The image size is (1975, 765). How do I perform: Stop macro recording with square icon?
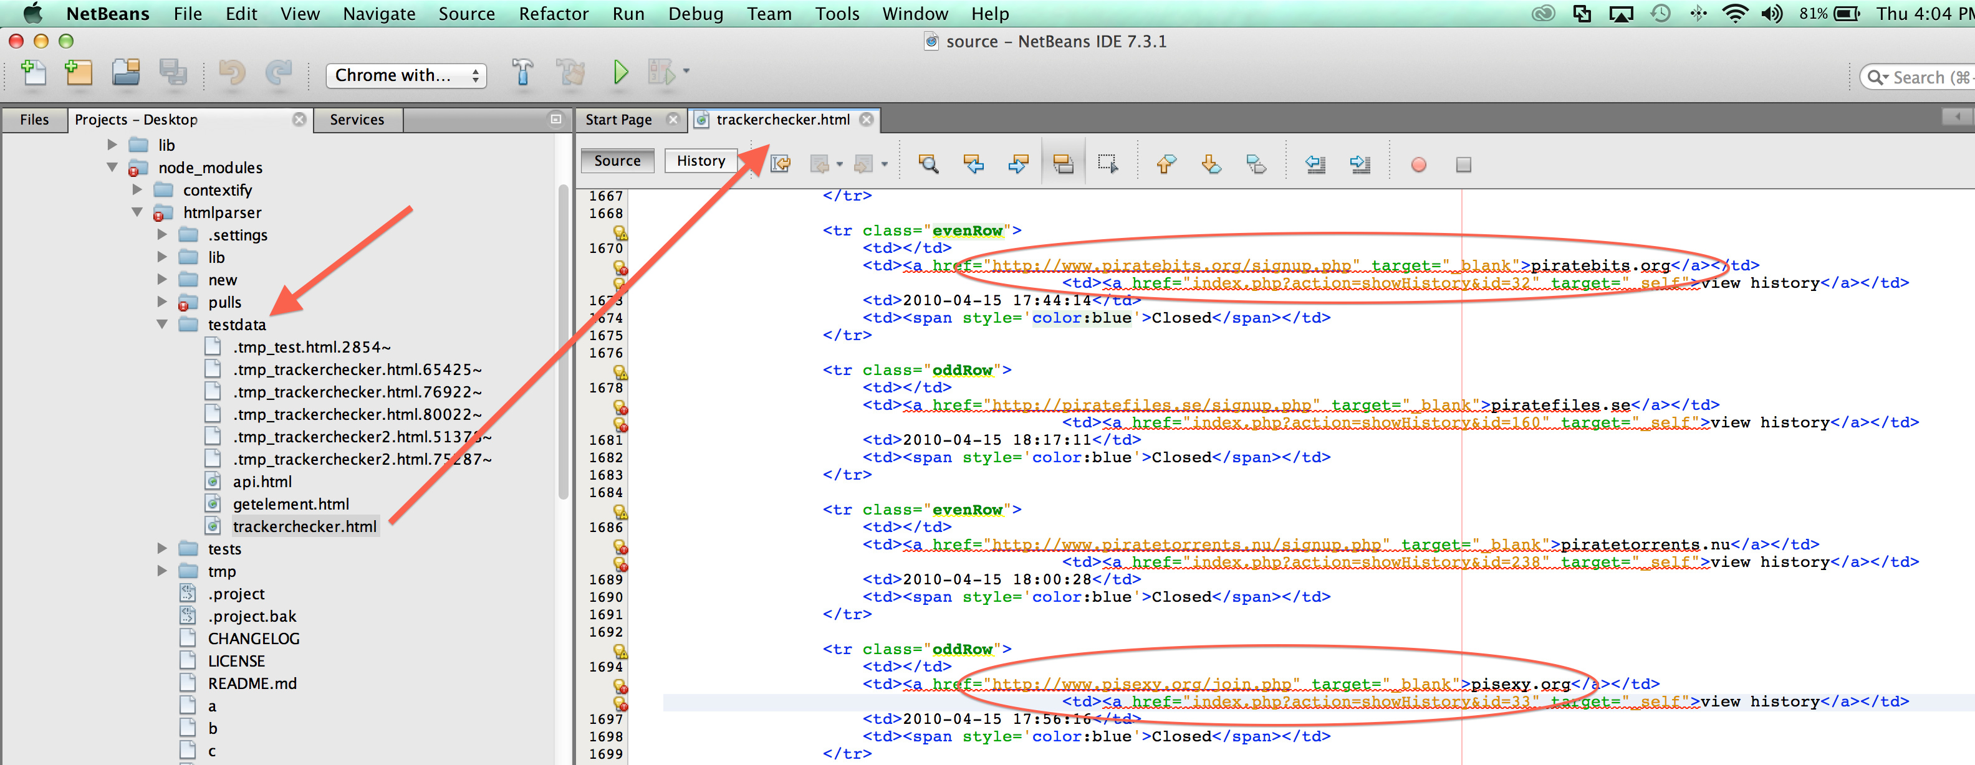click(1464, 164)
